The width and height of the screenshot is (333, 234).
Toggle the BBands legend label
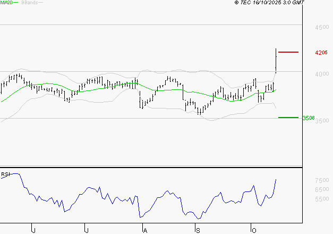click(x=29, y=3)
